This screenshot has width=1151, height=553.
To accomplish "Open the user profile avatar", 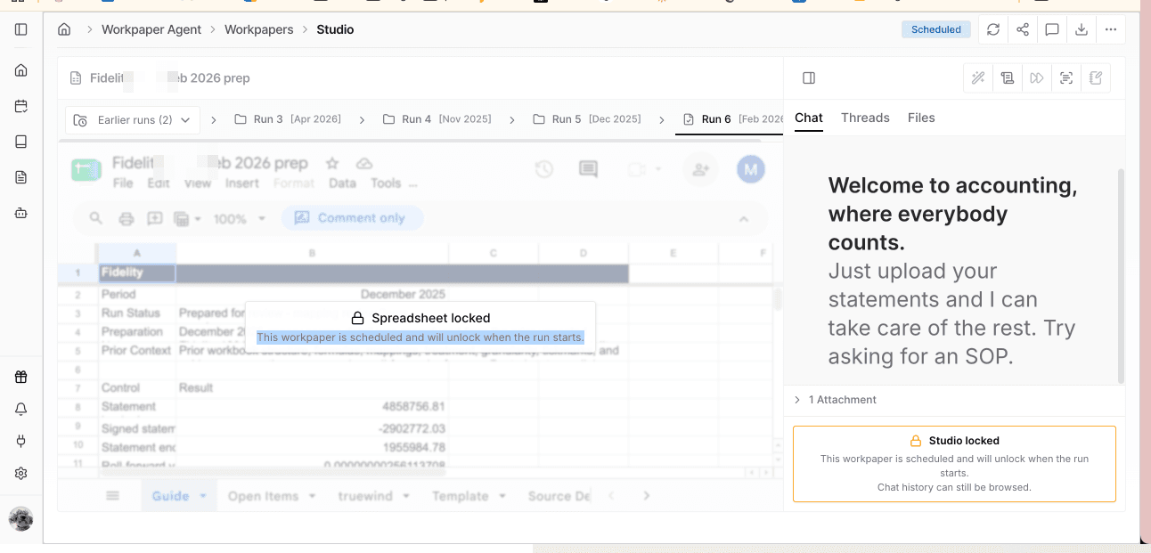I will [21, 518].
